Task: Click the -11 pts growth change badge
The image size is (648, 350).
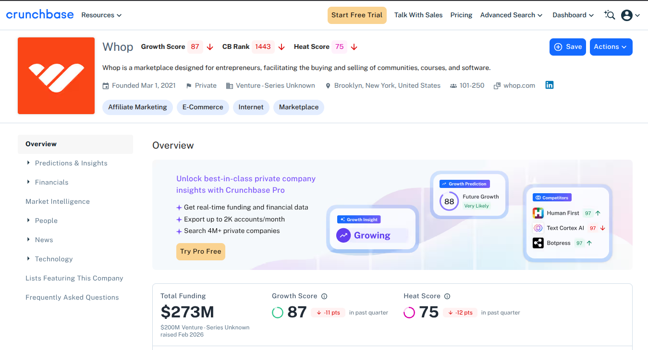Action: click(328, 313)
